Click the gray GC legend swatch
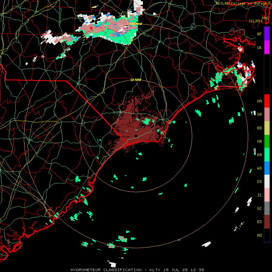The image size is (272, 272). coord(267,208)
